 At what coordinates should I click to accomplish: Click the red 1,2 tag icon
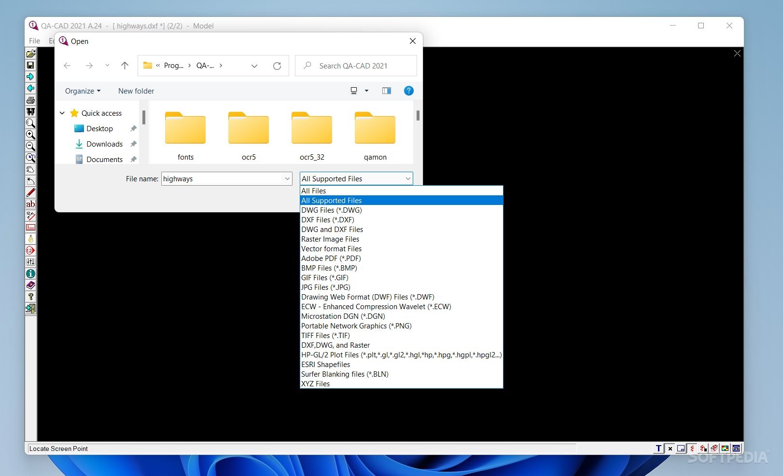click(x=30, y=250)
